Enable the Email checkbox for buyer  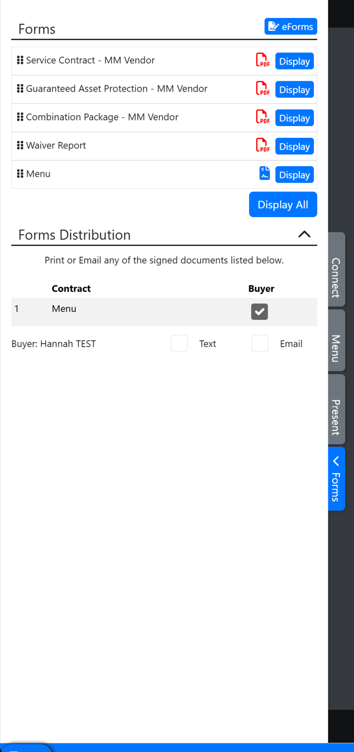coord(260,343)
